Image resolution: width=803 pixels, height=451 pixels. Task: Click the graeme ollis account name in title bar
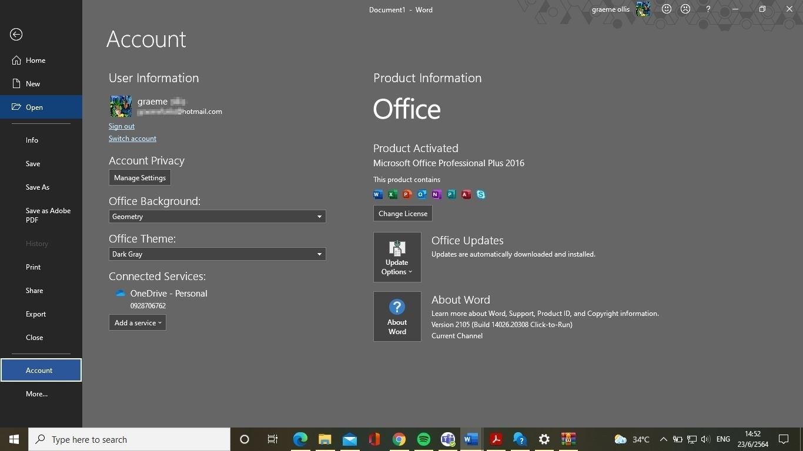pos(611,9)
